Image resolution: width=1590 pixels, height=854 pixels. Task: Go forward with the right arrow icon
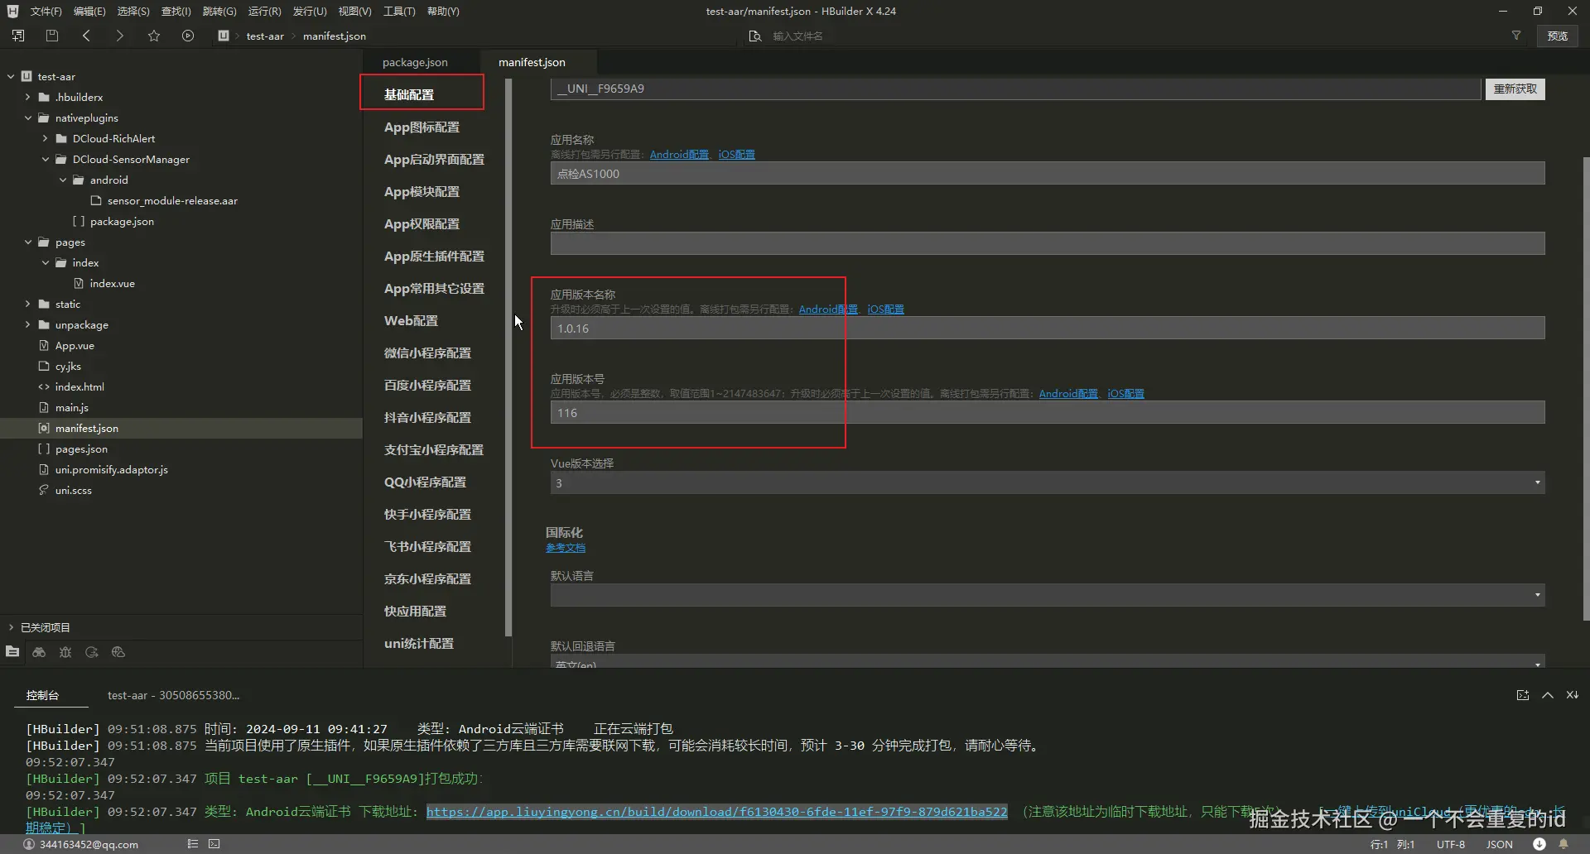click(119, 36)
